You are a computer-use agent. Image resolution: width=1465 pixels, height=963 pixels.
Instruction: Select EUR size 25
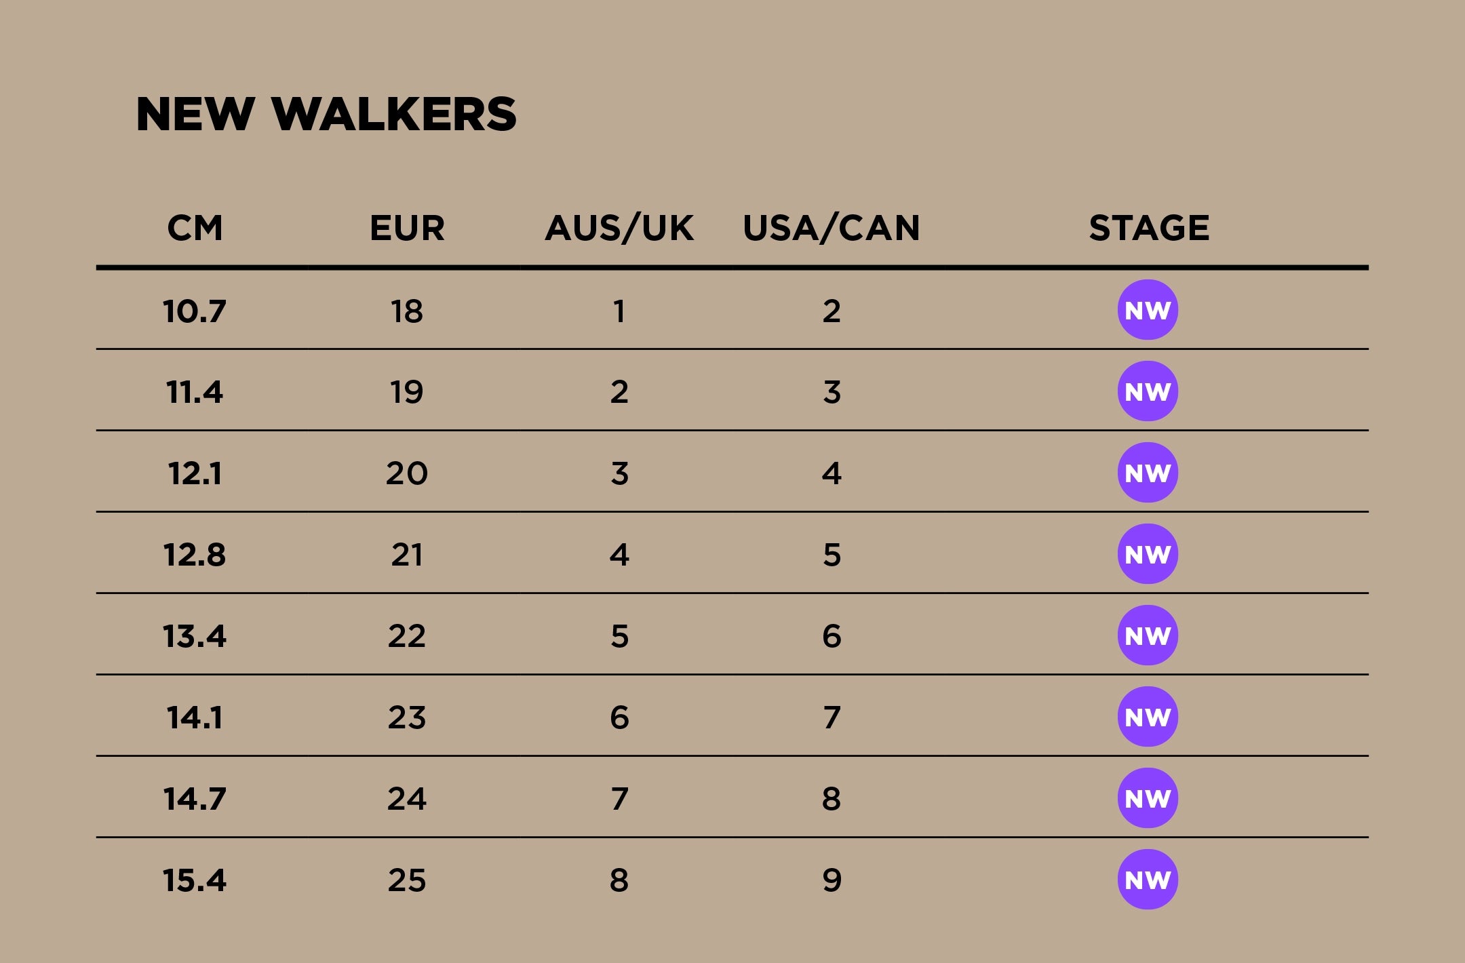tap(407, 880)
